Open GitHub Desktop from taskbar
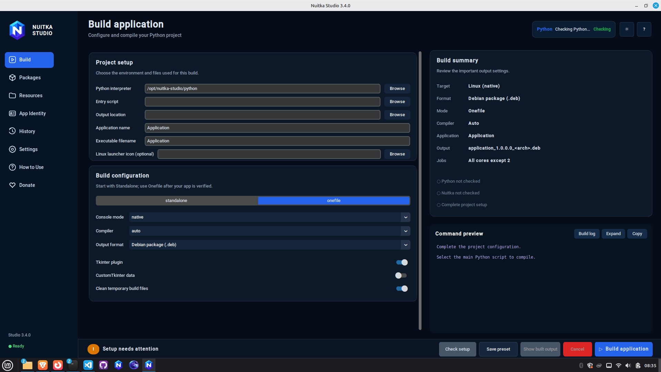661x372 pixels. [103, 365]
